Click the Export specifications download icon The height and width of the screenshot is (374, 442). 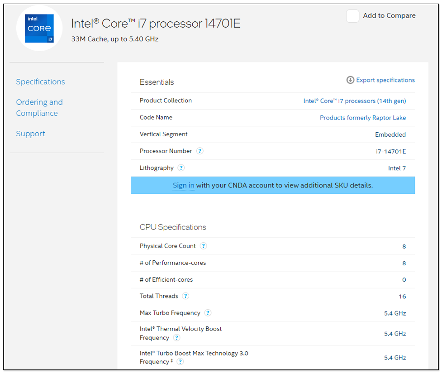350,80
